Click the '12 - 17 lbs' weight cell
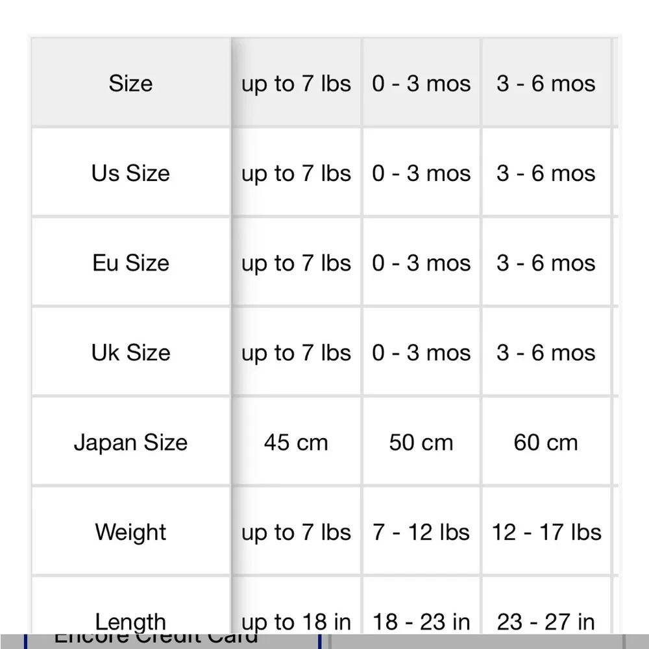 [x=546, y=532]
